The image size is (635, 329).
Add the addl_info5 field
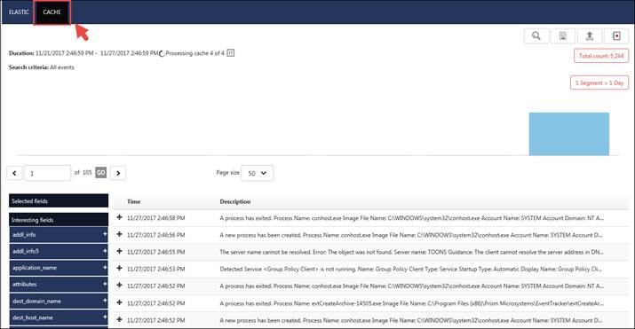[105, 251]
